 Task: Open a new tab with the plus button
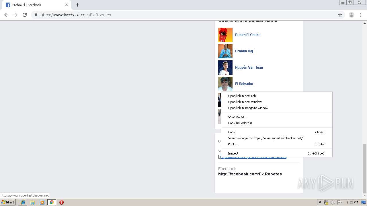click(x=77, y=5)
